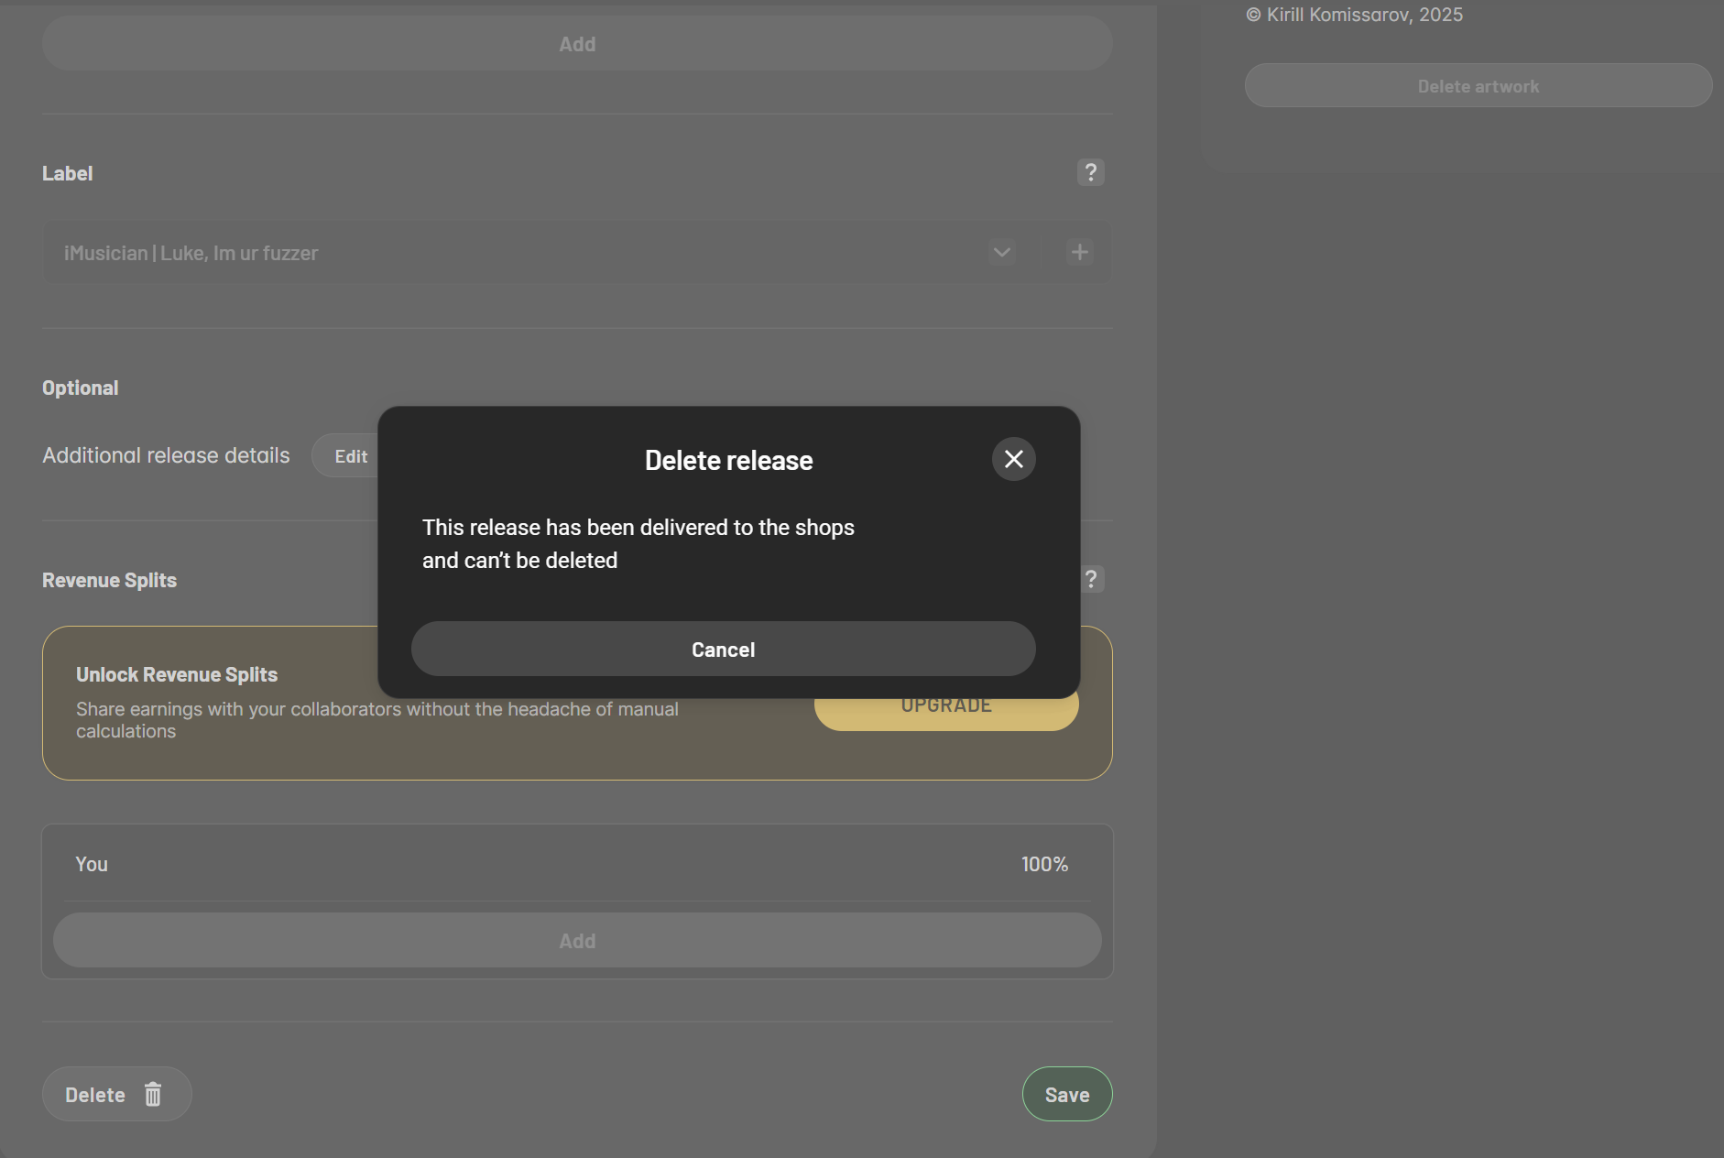The width and height of the screenshot is (1724, 1158).
Task: Save the release changes
Action: pyautogui.click(x=1066, y=1094)
